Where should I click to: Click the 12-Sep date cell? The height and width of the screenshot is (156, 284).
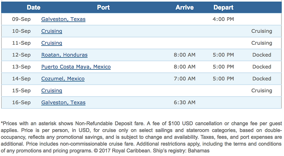coord(21,55)
